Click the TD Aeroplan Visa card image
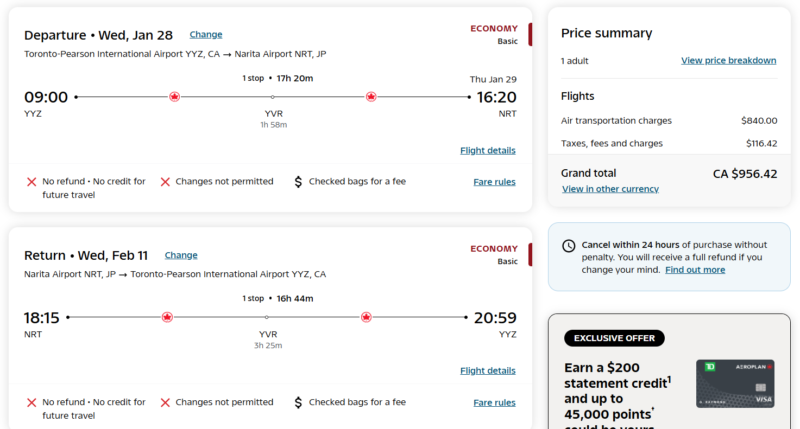This screenshot has width=800, height=429. (x=735, y=383)
